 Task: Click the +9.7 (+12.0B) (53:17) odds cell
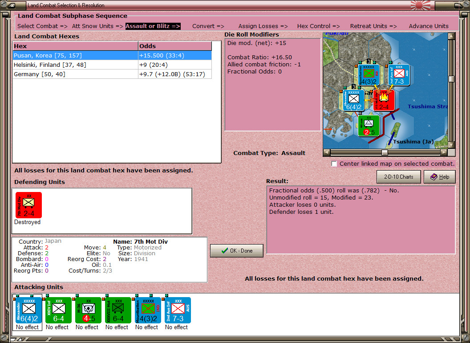tap(175, 74)
